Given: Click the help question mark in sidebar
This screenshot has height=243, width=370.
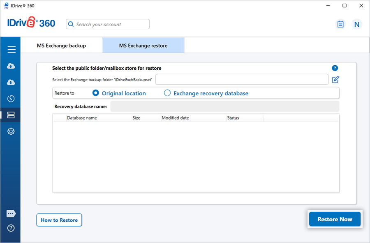Looking at the screenshot, I should [x=11, y=228].
